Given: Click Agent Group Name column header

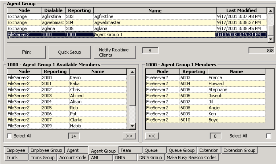Looking at the screenshot, I should pos(155,10).
